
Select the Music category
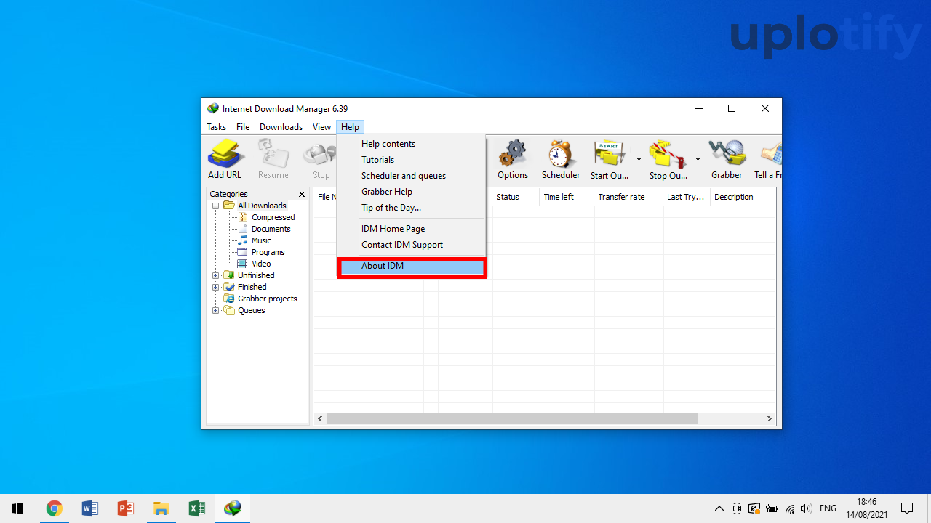click(261, 240)
